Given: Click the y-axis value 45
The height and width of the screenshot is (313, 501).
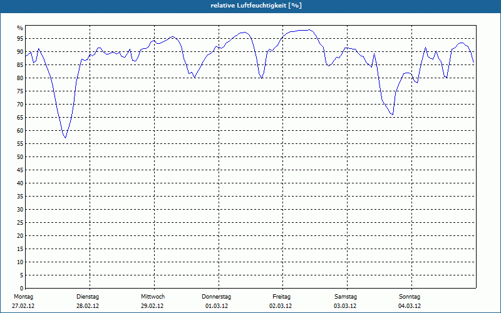Looking at the screenshot, I should point(20,170).
